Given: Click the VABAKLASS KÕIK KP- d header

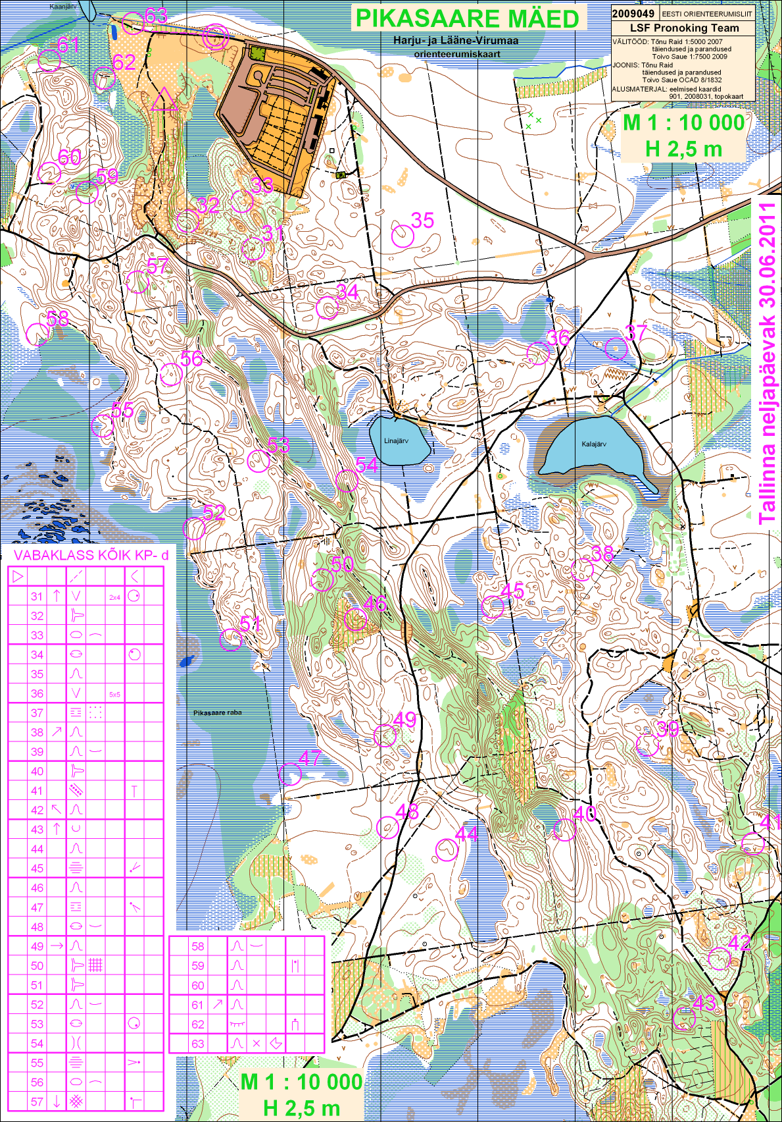Looking at the screenshot, I should [x=91, y=555].
